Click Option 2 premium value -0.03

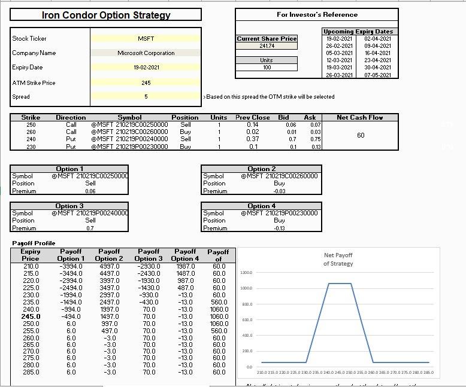coord(279,191)
